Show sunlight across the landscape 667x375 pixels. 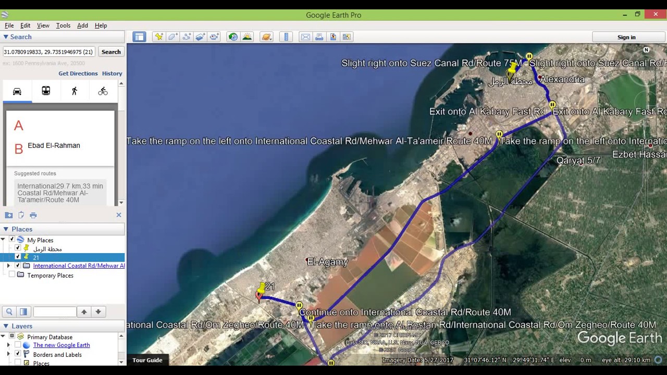(x=247, y=36)
